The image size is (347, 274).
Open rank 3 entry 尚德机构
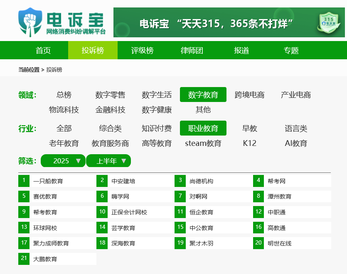point(214,181)
